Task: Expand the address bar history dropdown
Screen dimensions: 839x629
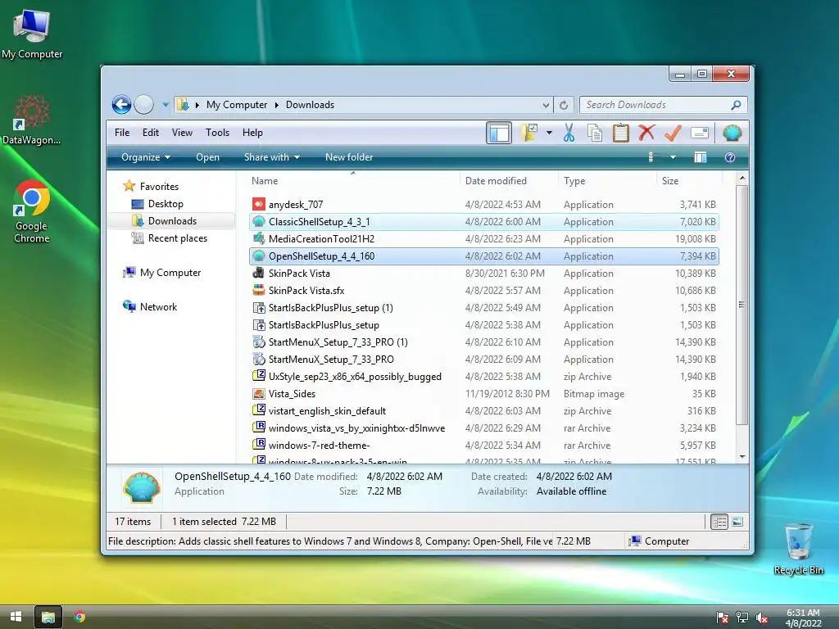Action: coord(545,106)
